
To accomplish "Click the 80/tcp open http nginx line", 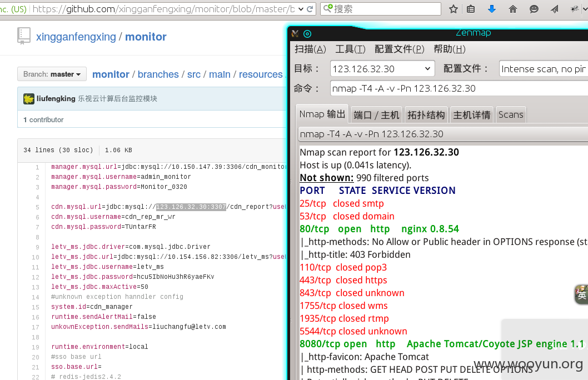I will click(379, 229).
